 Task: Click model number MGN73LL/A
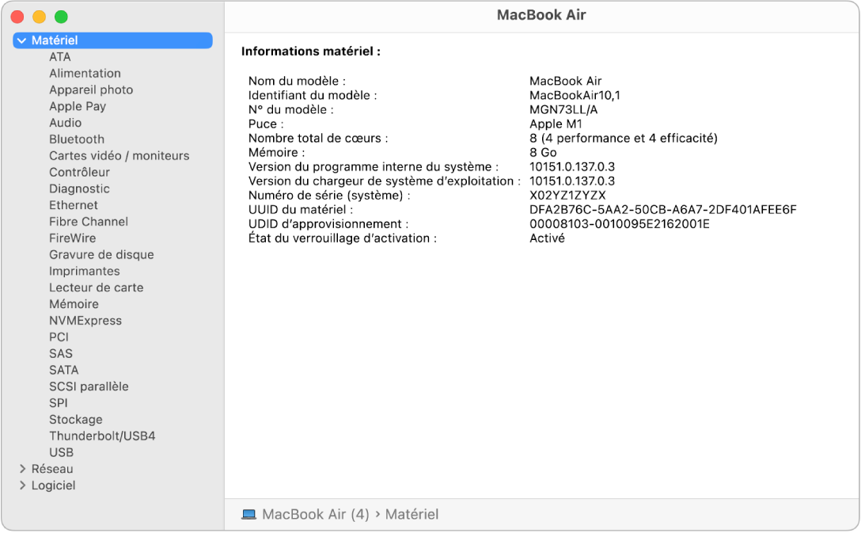[x=563, y=110]
